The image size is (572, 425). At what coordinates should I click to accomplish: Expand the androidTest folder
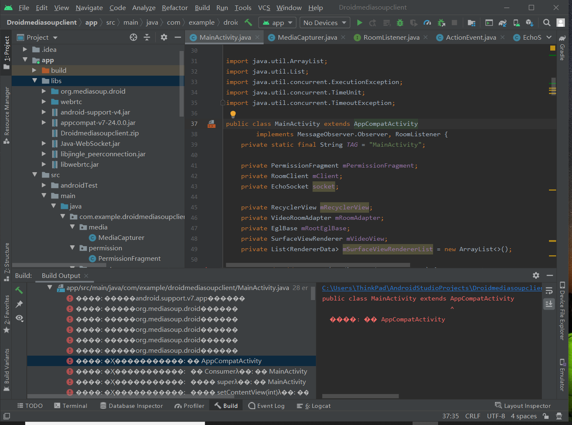pyautogui.click(x=44, y=185)
